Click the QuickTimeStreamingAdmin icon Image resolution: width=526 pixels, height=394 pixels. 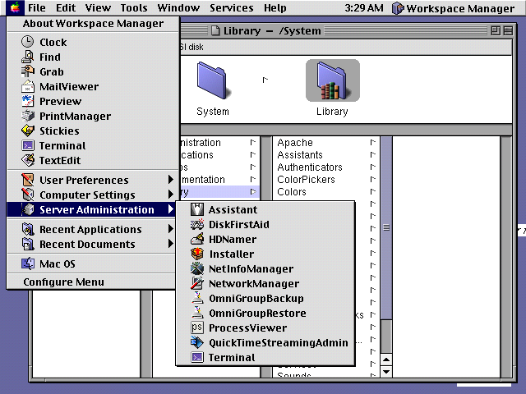pos(197,342)
